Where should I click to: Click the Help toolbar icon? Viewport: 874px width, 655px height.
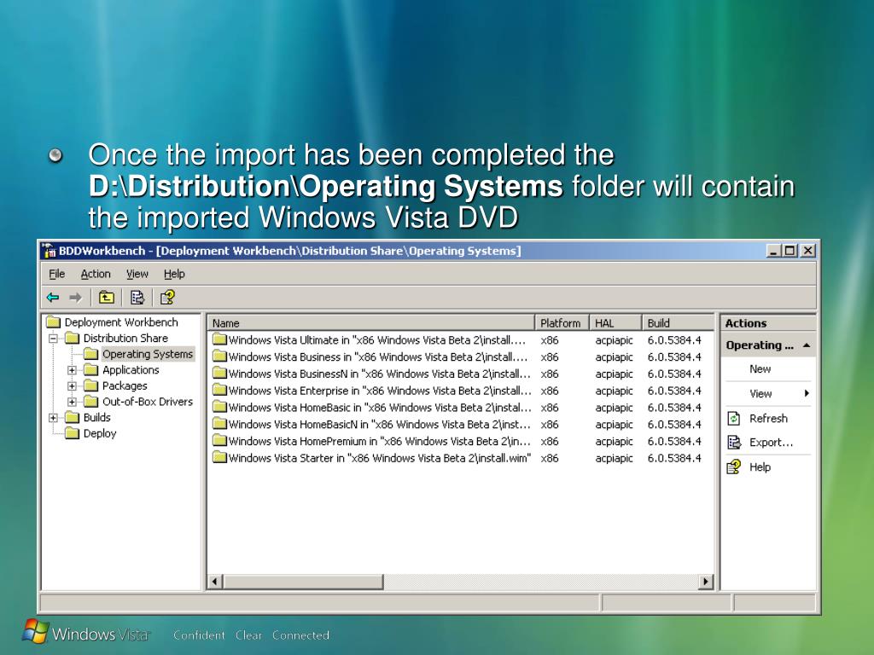point(167,298)
